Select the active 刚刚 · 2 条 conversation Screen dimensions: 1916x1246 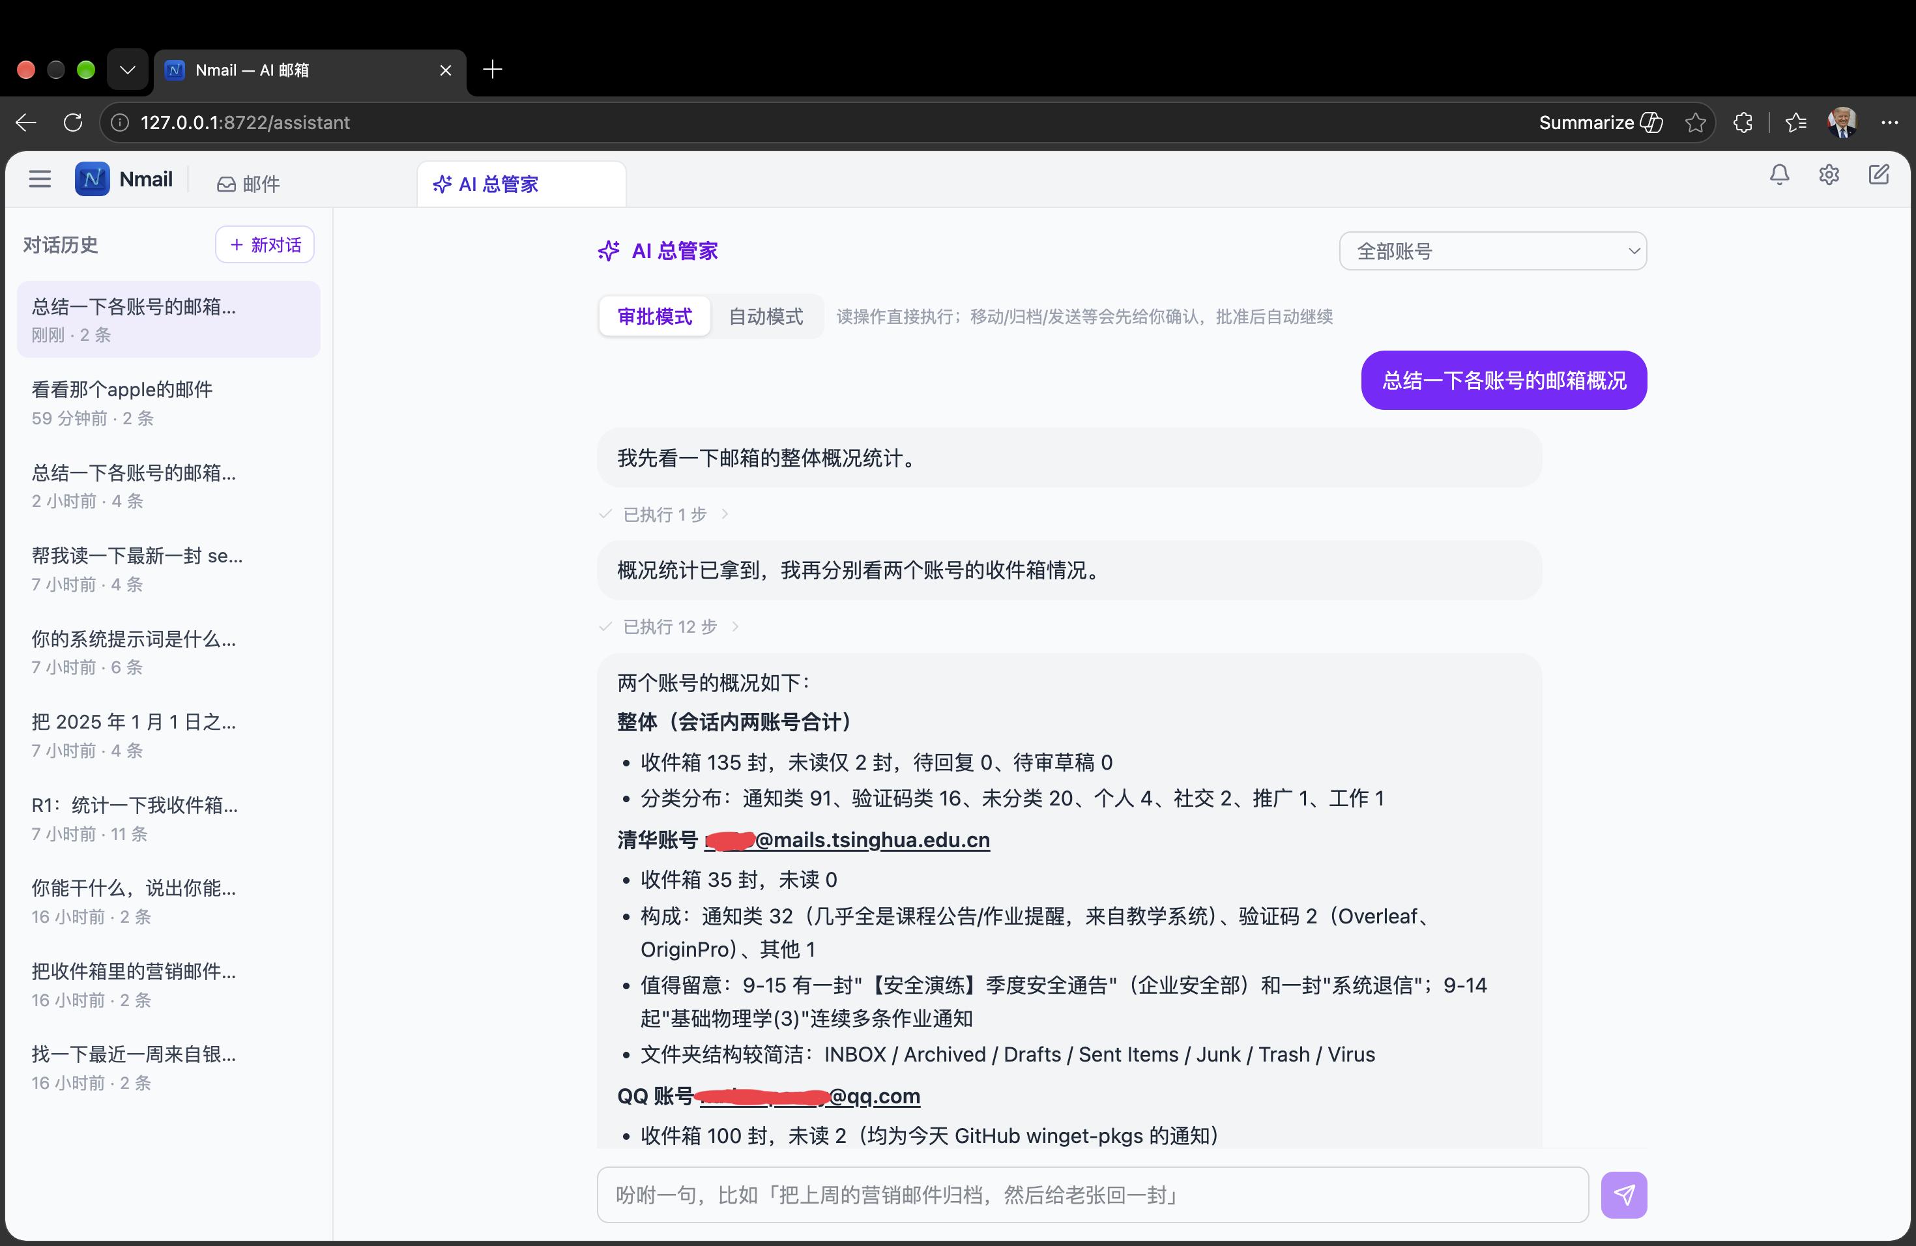pyautogui.click(x=168, y=319)
